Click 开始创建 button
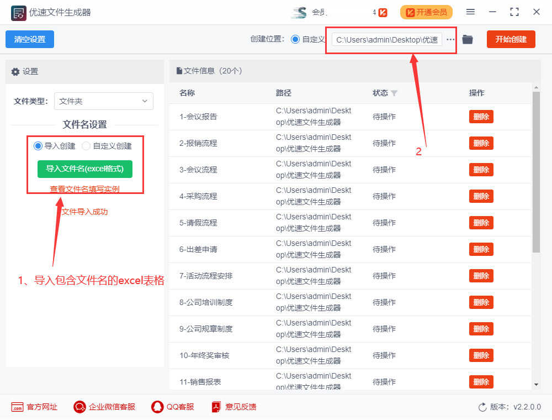Image resolution: width=552 pixels, height=420 pixels. coord(511,39)
